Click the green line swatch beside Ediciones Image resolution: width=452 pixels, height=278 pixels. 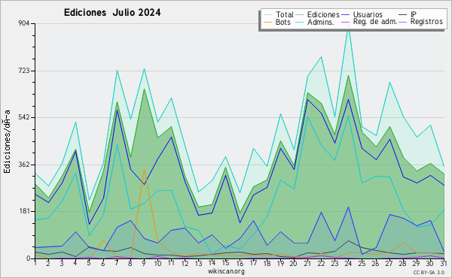tap(299, 15)
